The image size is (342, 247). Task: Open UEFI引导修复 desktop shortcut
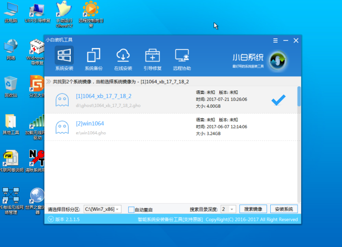[x=37, y=13]
